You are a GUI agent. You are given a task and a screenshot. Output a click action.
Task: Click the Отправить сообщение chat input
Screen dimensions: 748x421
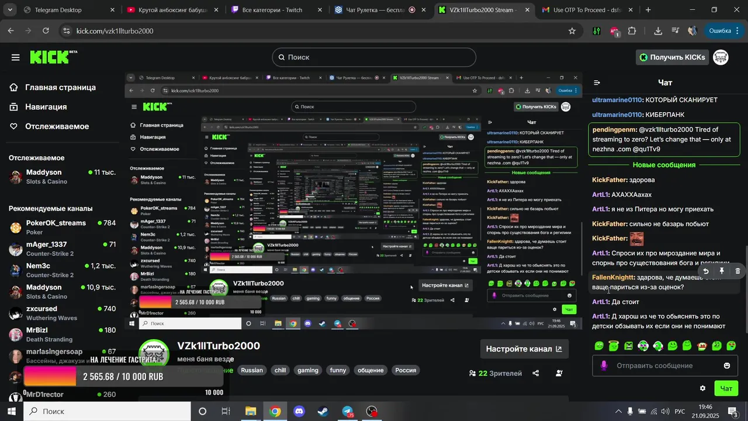[x=665, y=366]
